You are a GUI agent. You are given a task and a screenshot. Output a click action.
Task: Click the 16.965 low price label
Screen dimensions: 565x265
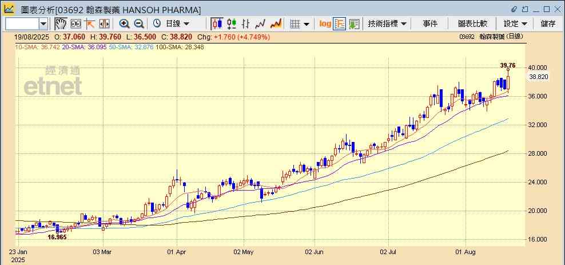pos(57,237)
